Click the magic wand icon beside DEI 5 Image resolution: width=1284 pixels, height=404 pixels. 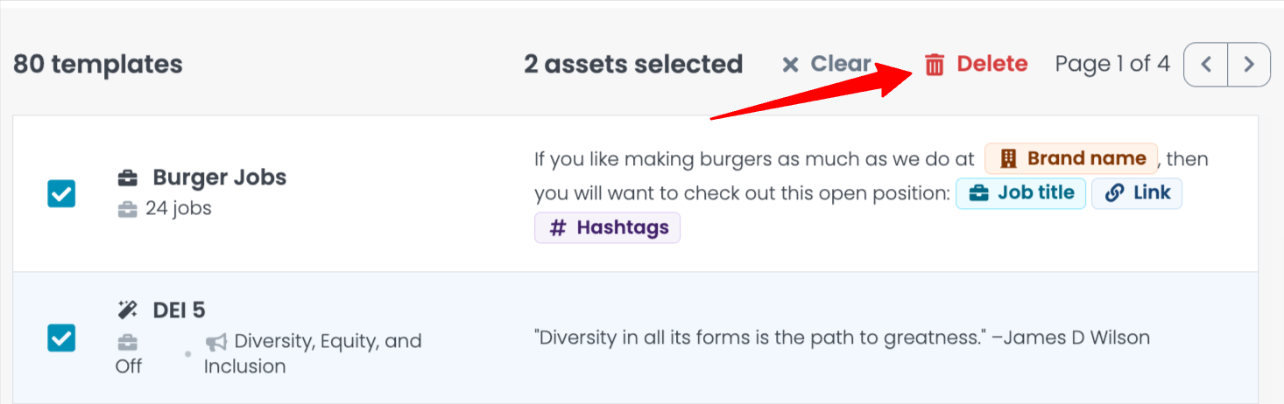128,310
